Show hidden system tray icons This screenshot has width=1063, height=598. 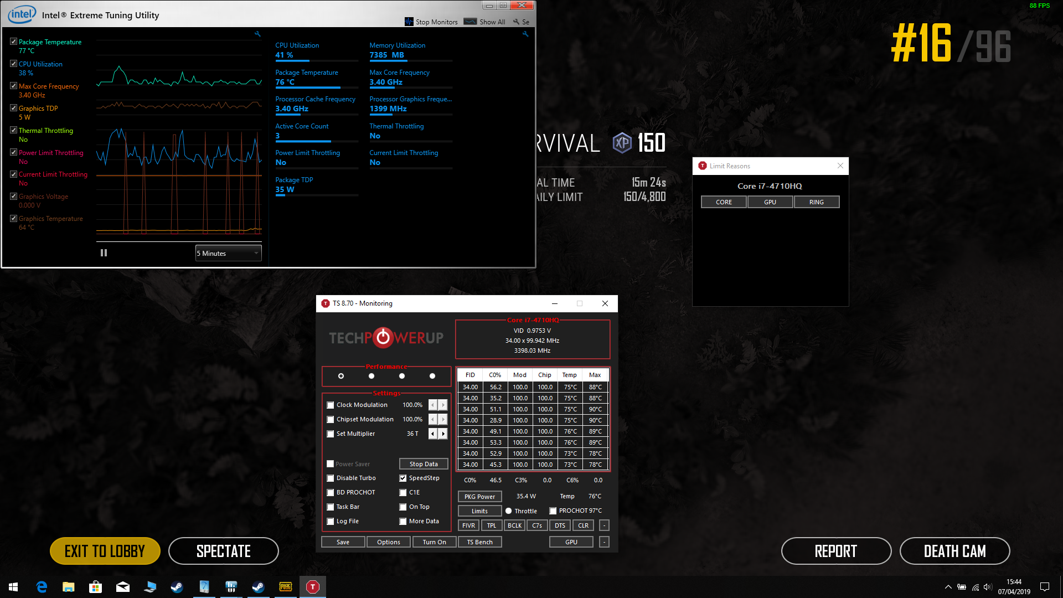[x=948, y=587]
